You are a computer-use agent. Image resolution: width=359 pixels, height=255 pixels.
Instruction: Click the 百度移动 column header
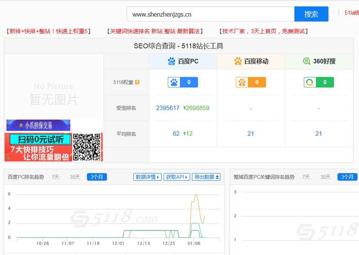point(251,61)
